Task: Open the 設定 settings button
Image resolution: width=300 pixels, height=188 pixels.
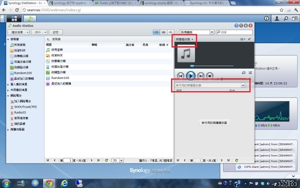Action: tap(56, 32)
